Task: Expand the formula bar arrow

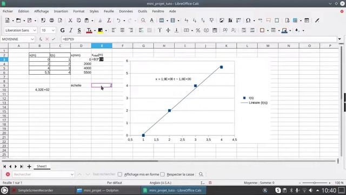Action: pyautogui.click(x=340, y=39)
